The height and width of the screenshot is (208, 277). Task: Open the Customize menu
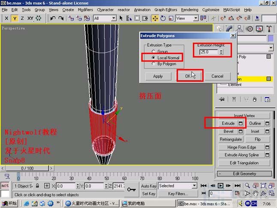pos(211,10)
